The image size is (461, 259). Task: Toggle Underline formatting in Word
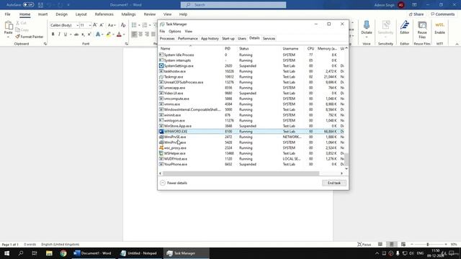pyautogui.click(x=66, y=35)
